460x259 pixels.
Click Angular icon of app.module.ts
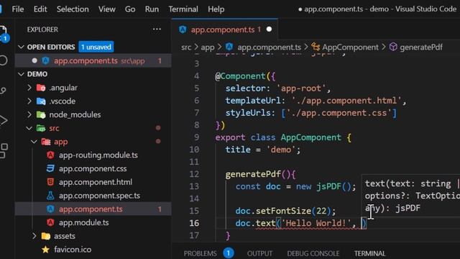pos(50,222)
